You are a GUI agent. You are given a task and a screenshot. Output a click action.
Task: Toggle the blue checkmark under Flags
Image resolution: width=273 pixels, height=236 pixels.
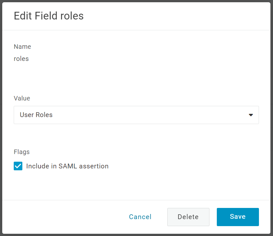pyautogui.click(x=18, y=166)
